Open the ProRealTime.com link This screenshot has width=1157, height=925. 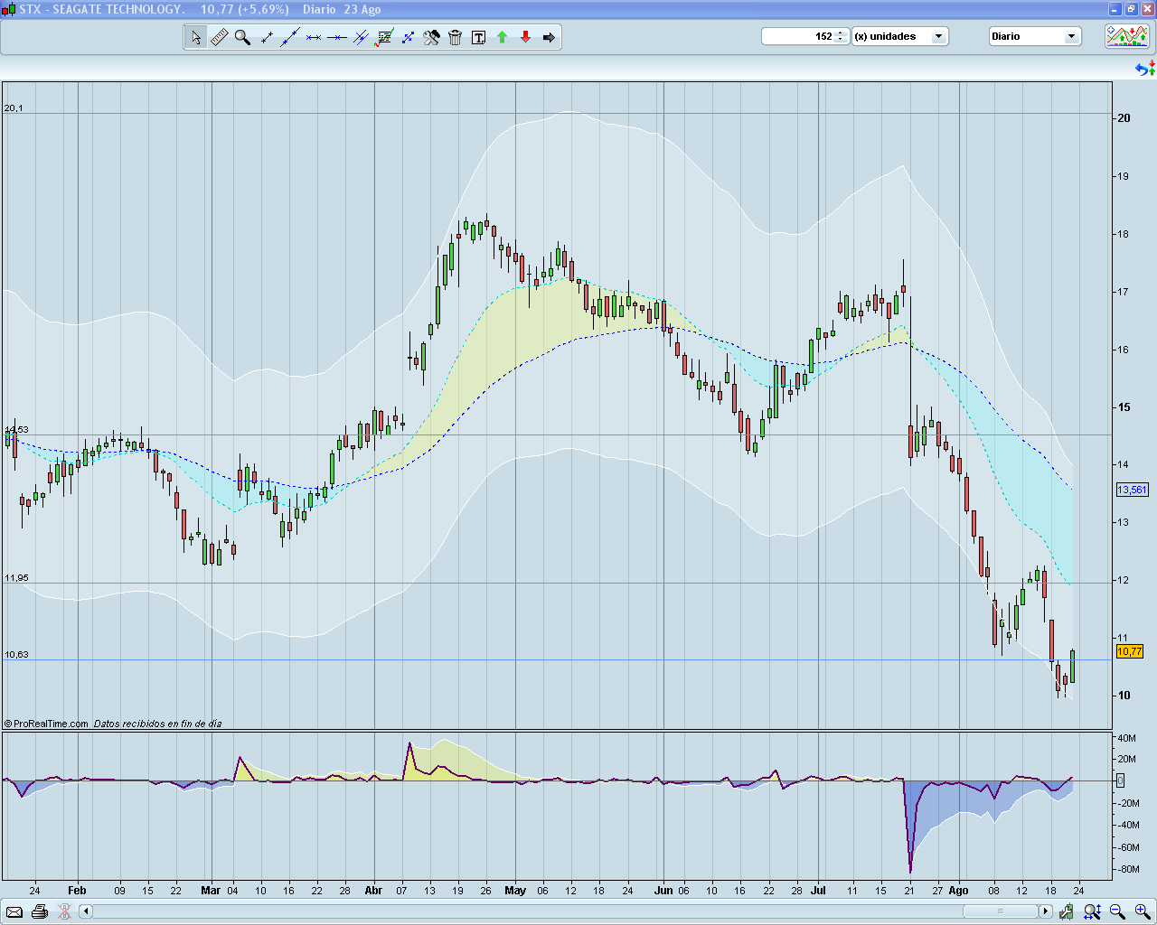[43, 723]
